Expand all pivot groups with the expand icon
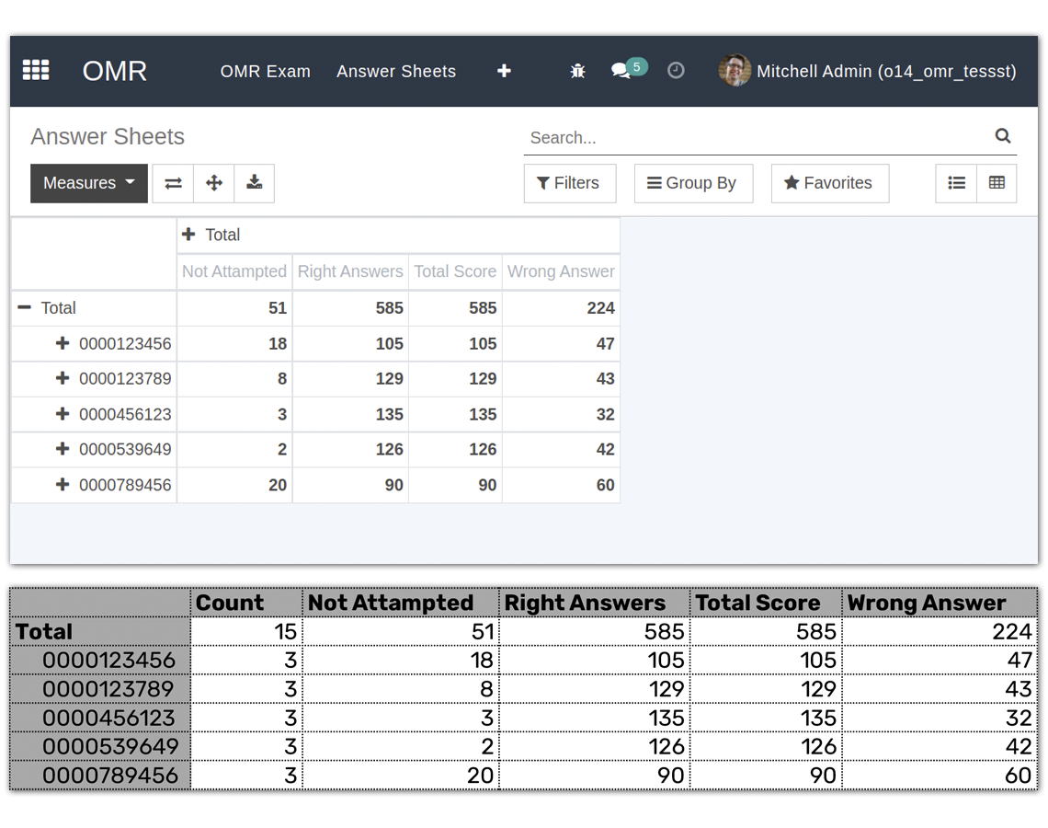Viewport: 1048px width, 828px height. (x=213, y=183)
